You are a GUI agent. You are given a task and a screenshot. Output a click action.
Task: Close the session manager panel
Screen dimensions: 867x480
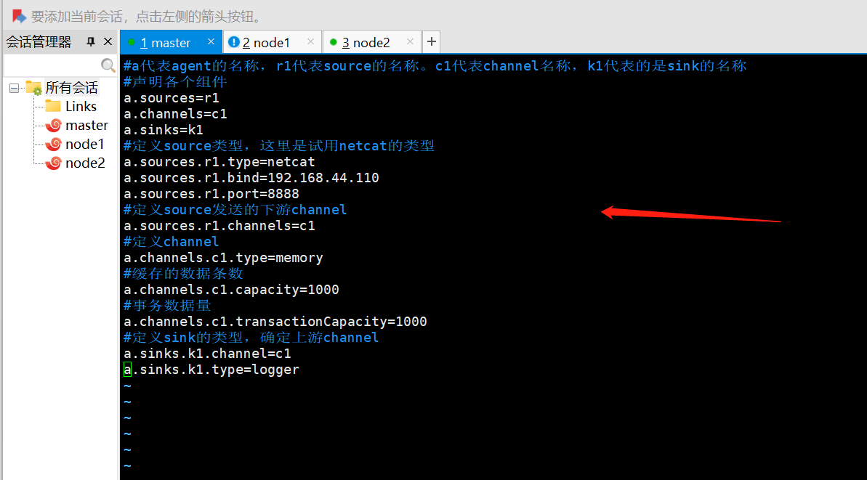pos(108,41)
